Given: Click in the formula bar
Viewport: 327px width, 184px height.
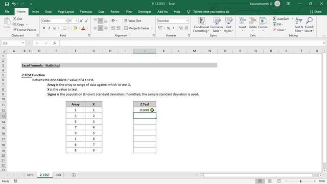Looking at the screenshot, I should click(x=191, y=43).
